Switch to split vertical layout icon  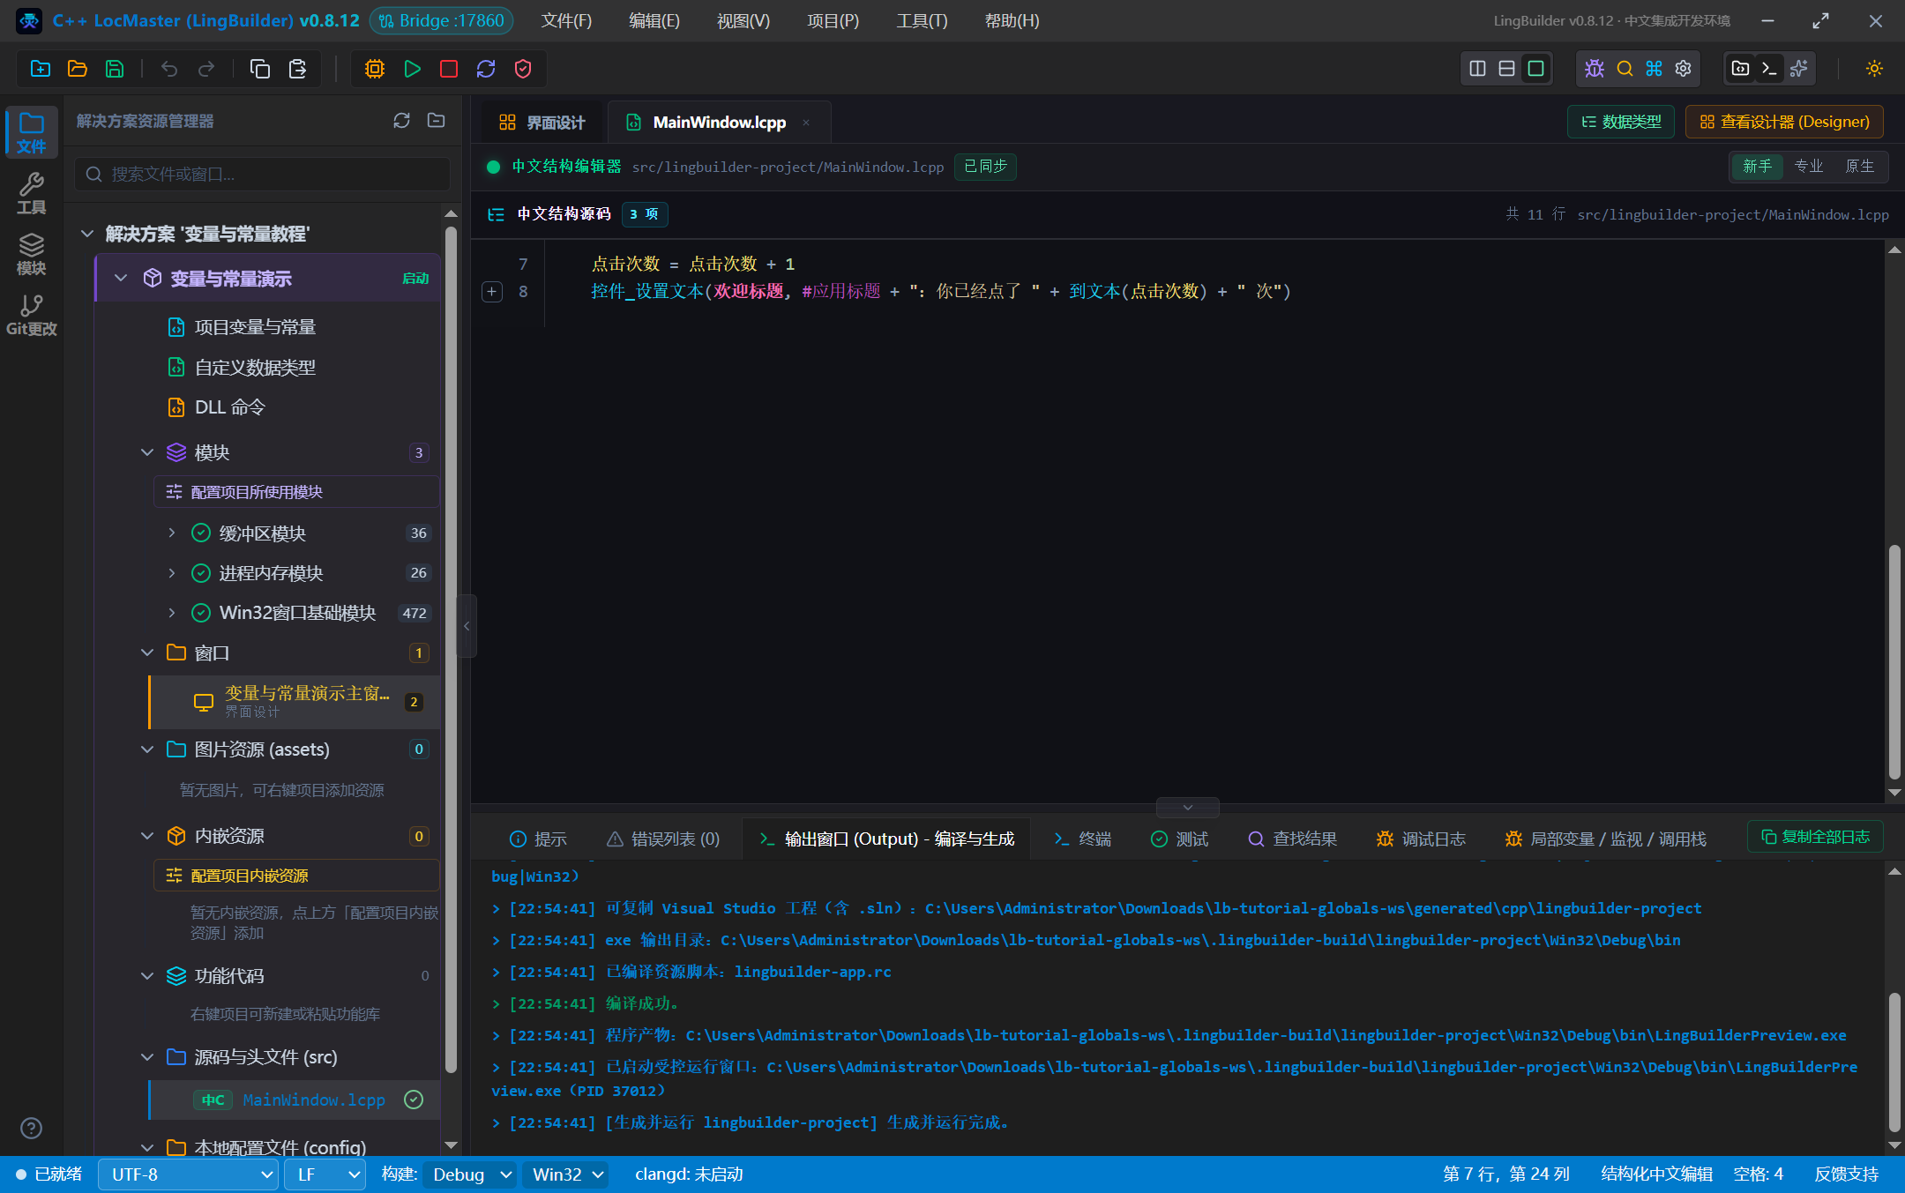pyautogui.click(x=1478, y=69)
